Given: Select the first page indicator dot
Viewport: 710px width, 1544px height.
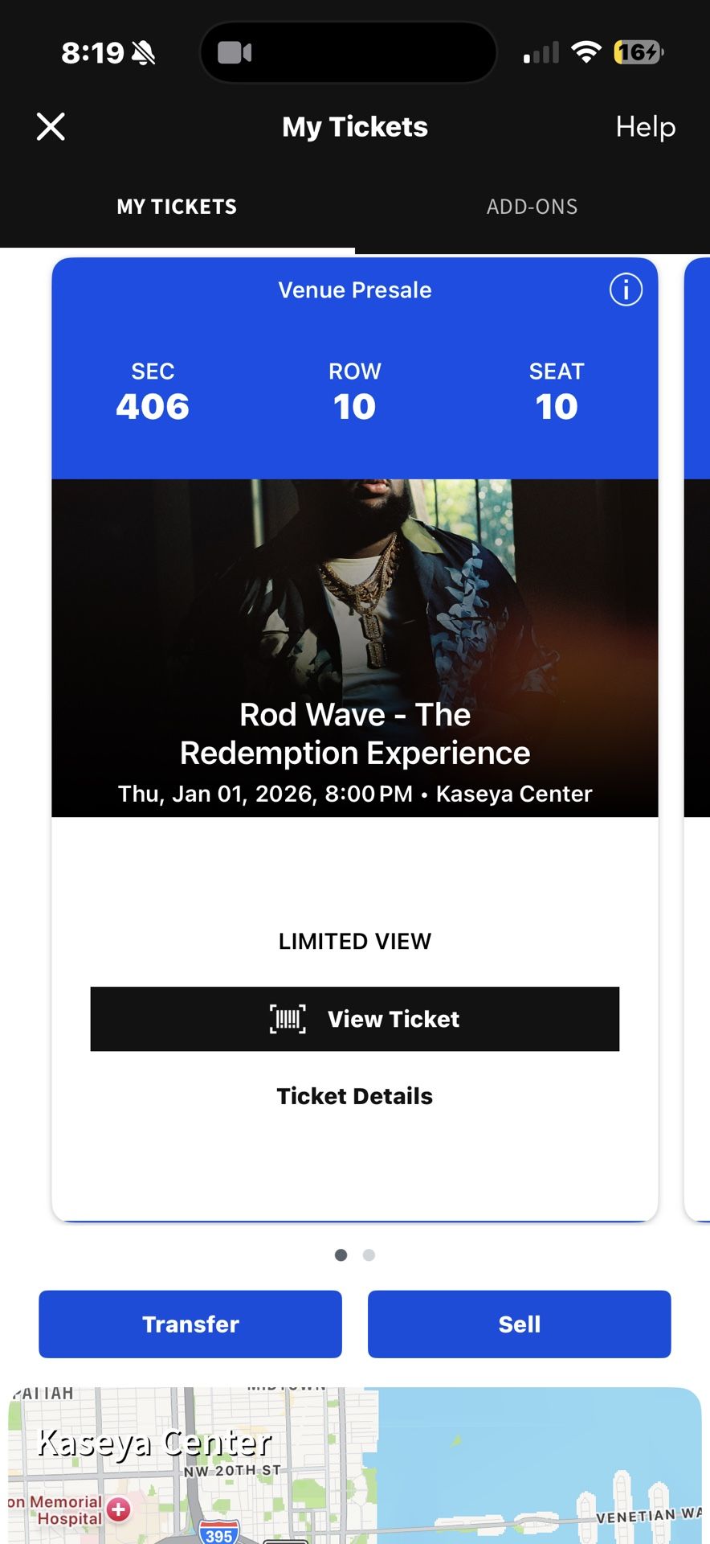Looking at the screenshot, I should coord(341,1254).
